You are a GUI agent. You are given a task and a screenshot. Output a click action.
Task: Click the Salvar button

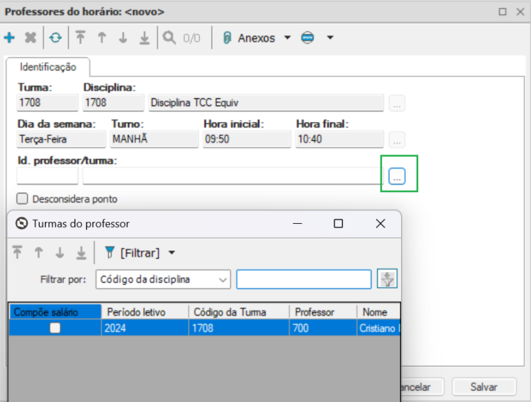tap(484, 387)
